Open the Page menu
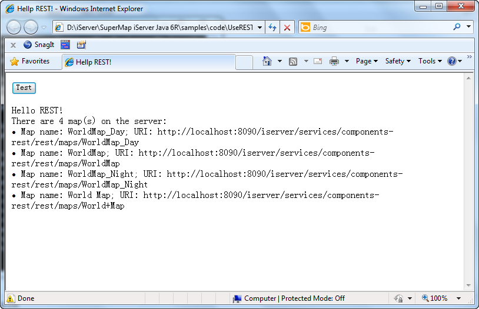The height and width of the screenshot is (309, 479). pyautogui.click(x=367, y=61)
